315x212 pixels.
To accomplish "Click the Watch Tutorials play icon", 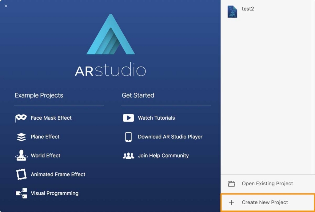I will tap(128, 118).
